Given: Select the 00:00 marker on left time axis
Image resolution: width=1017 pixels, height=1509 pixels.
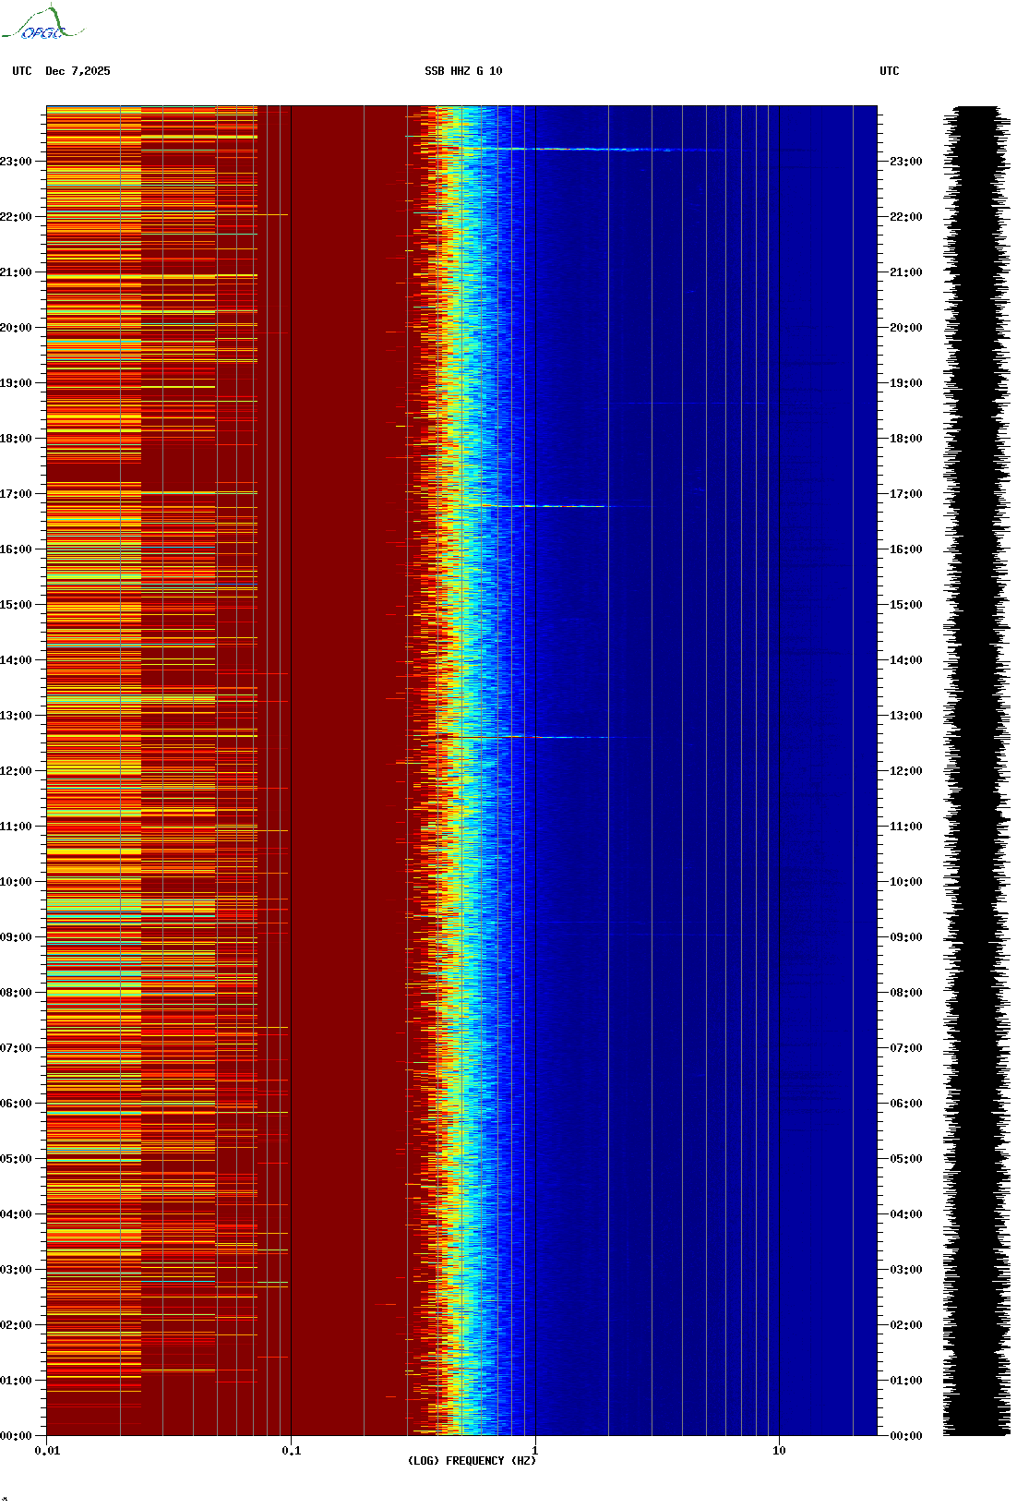Looking at the screenshot, I should [16, 1436].
